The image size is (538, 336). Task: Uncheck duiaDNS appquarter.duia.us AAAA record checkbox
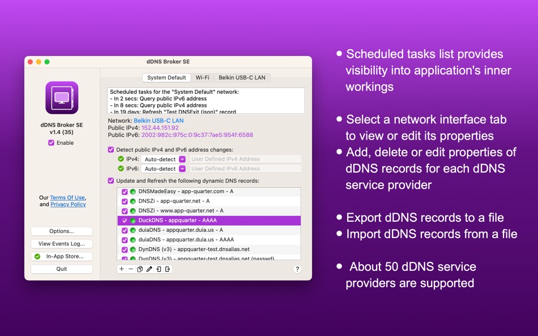[x=125, y=240]
